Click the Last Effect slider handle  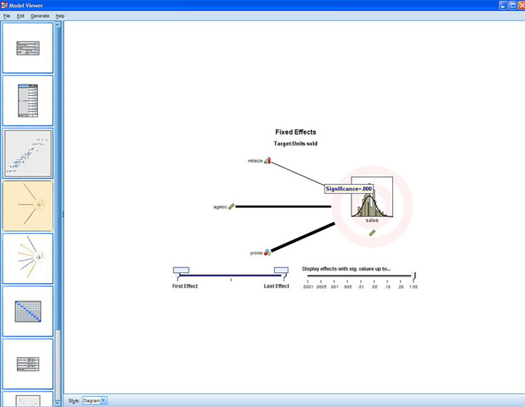point(281,271)
